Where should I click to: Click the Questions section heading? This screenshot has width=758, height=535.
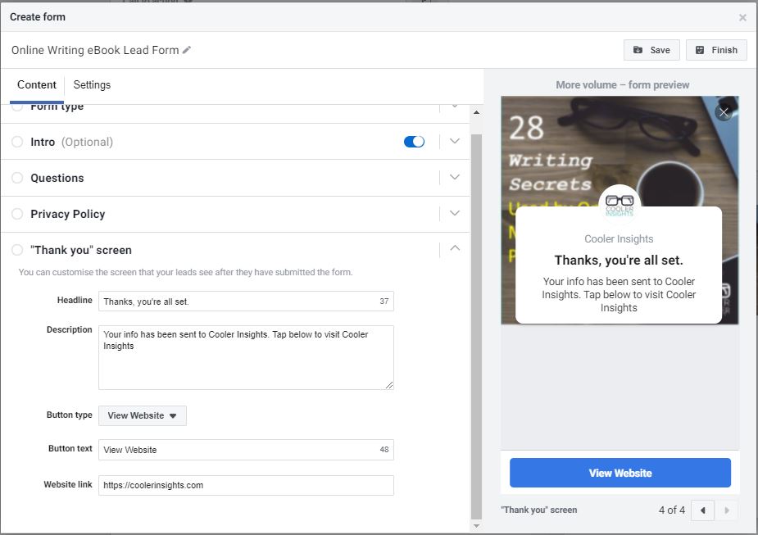[57, 178]
